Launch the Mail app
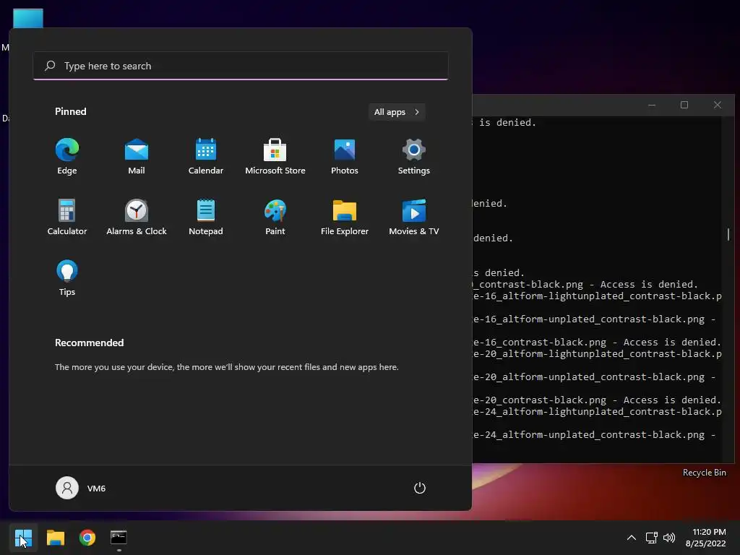Screen dimensions: 740x555 click(137, 156)
